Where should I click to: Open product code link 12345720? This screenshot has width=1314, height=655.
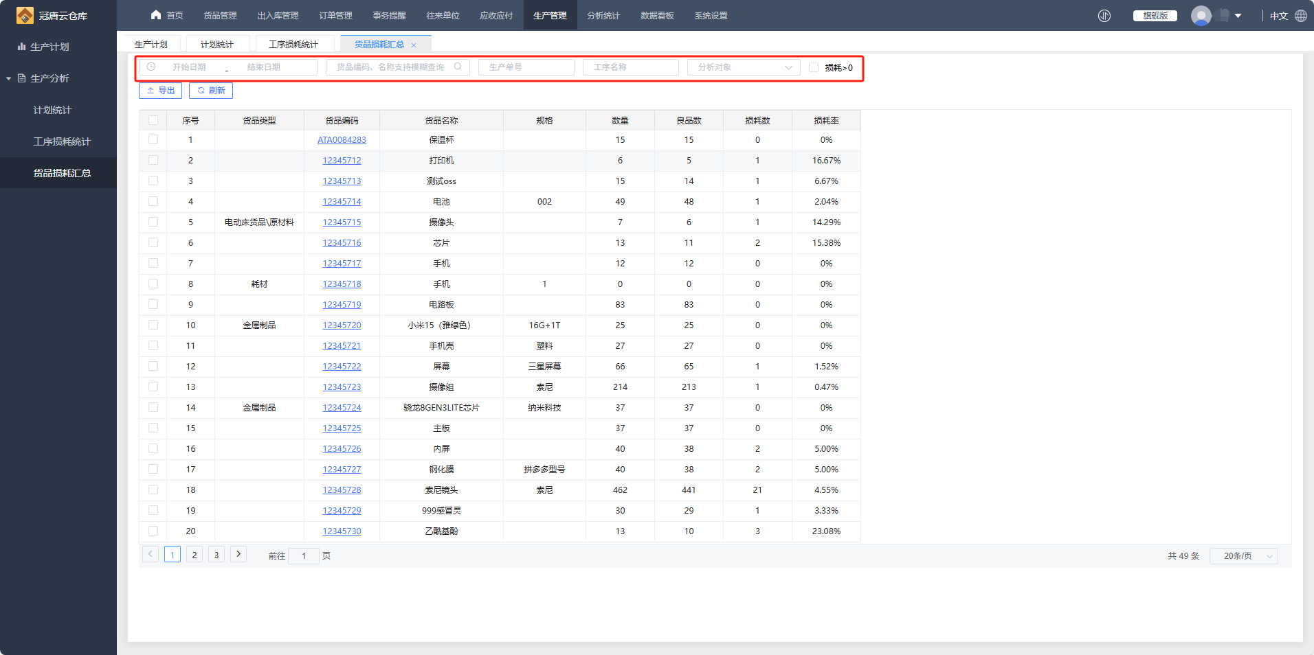click(342, 325)
